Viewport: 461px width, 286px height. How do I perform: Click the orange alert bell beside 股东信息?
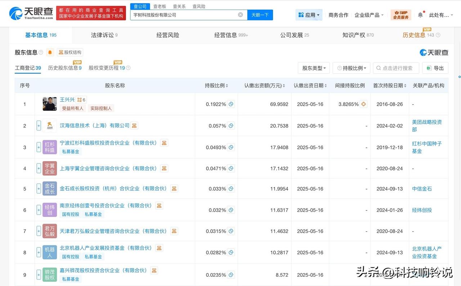point(50,53)
